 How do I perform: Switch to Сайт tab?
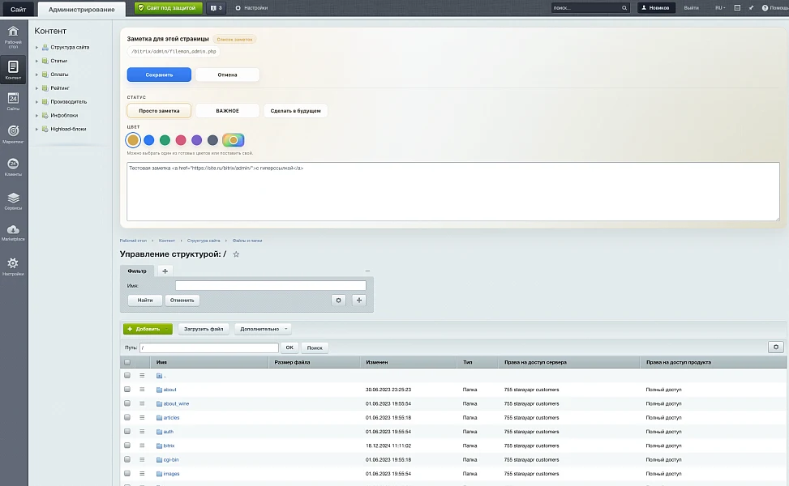(18, 9)
